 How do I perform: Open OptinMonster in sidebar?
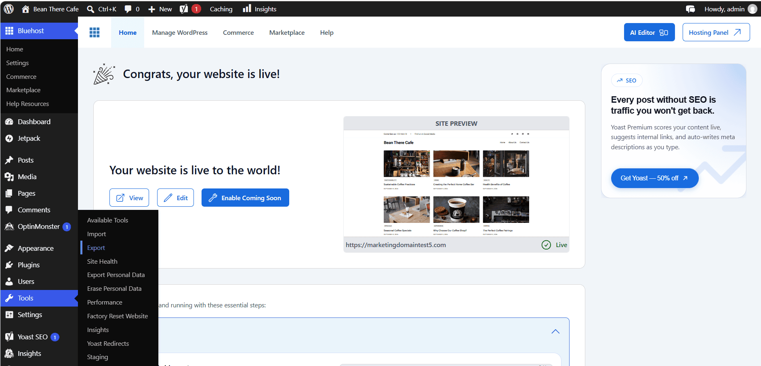[x=38, y=226]
